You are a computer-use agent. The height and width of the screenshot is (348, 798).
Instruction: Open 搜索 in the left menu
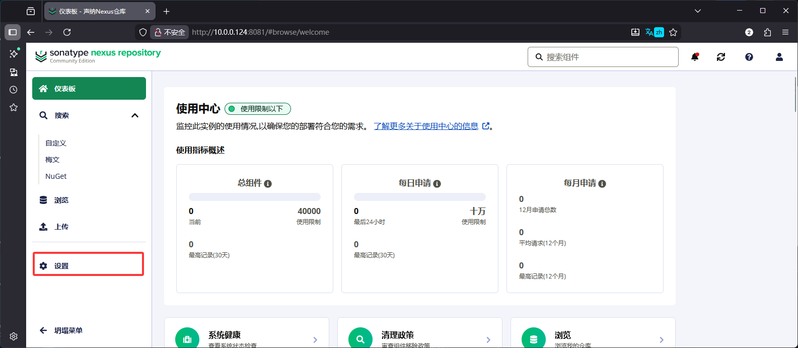89,115
